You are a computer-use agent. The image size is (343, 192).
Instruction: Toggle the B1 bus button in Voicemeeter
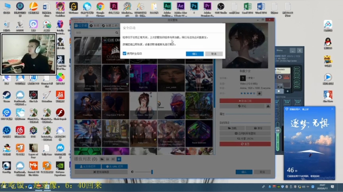[x=297, y=82]
